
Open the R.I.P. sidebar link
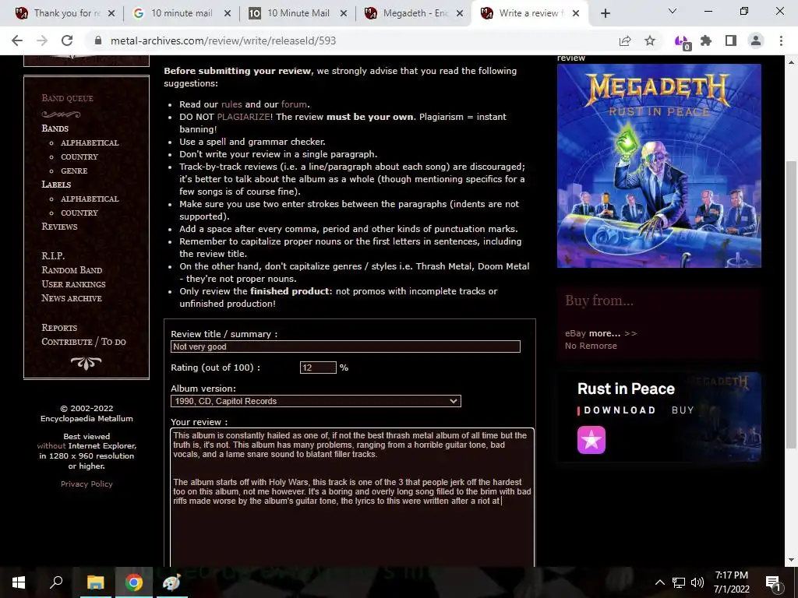(x=53, y=255)
